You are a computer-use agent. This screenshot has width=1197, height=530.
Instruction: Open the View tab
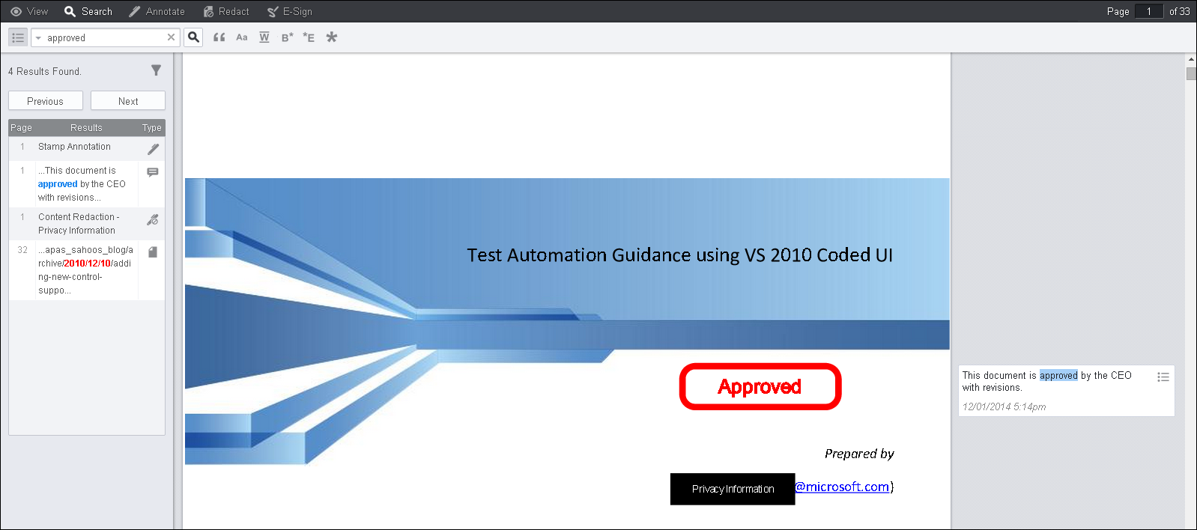point(29,11)
